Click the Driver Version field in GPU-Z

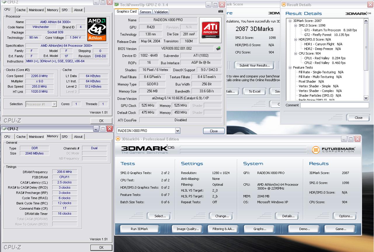pos(180,98)
